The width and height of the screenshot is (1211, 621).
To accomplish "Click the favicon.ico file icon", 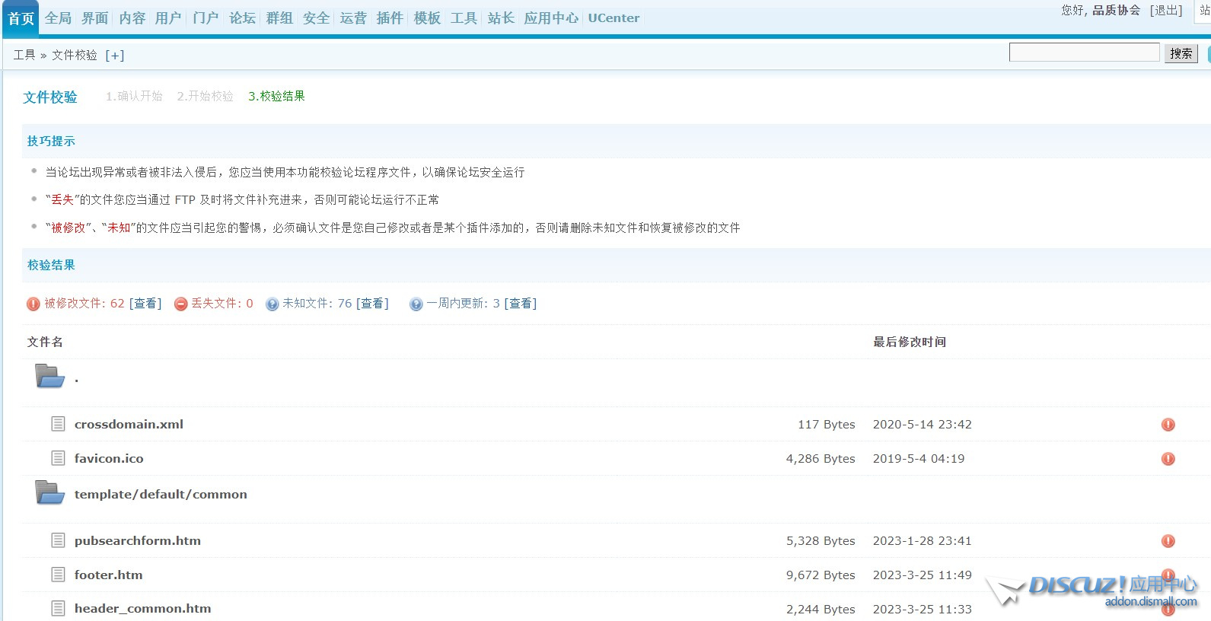I will tap(58, 458).
